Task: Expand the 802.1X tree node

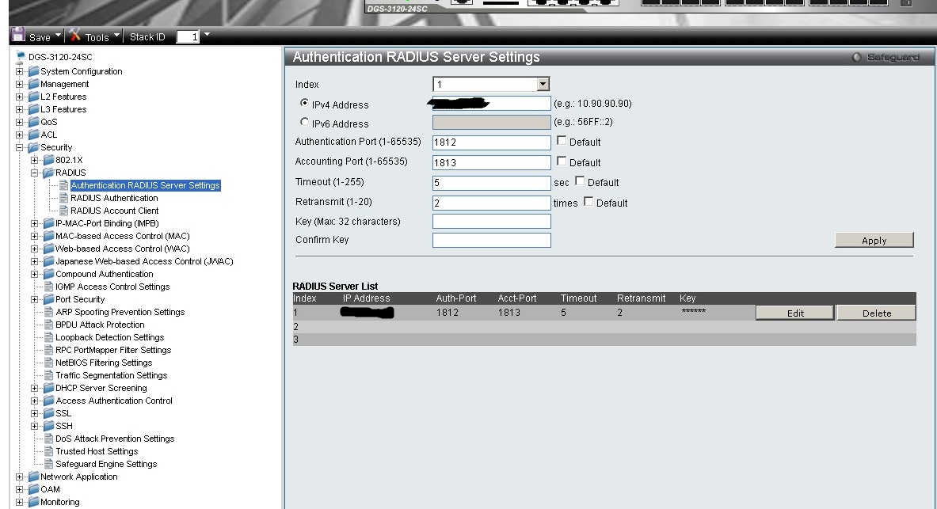Action: tap(35, 160)
